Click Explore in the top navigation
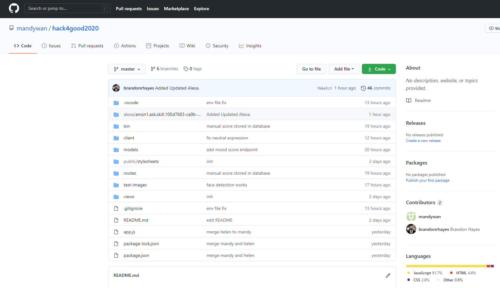 point(201,9)
